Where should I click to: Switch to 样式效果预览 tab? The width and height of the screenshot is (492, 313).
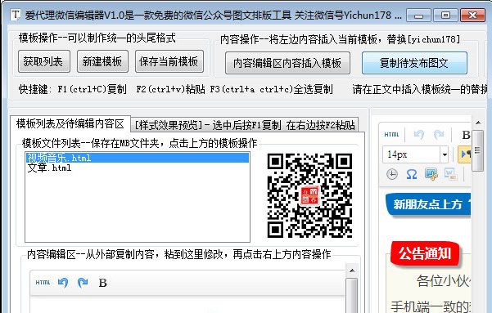pyautogui.click(x=245, y=125)
